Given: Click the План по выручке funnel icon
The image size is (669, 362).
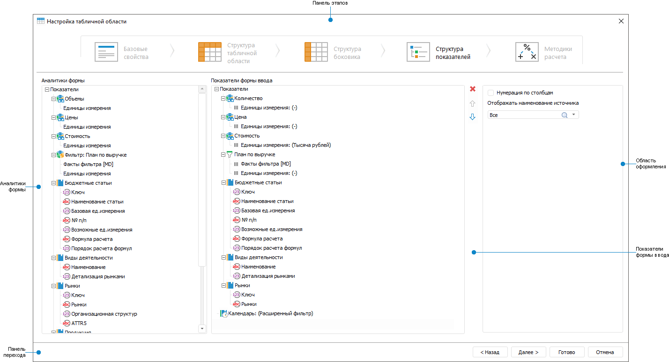Looking at the screenshot, I should pyautogui.click(x=230, y=154).
